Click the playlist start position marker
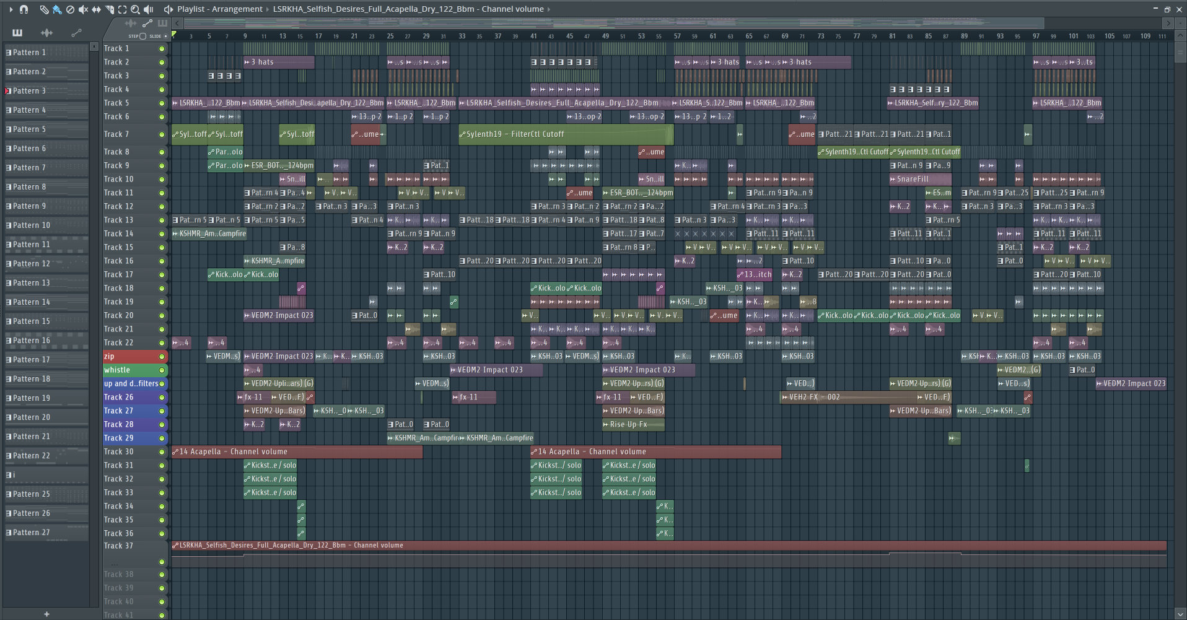Screen dimensions: 1187x620 click(x=174, y=35)
